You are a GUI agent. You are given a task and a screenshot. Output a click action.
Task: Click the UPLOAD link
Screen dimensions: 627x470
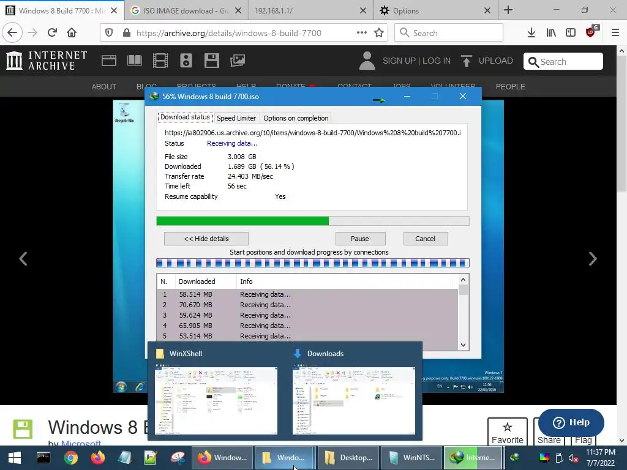tap(496, 61)
